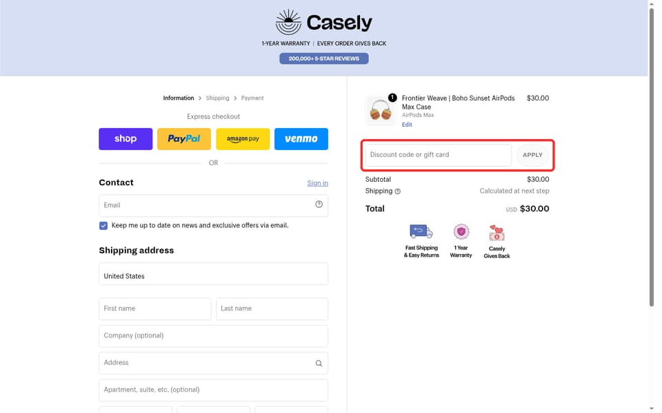Go to the Shipping breadcrumb step
Viewport: 662px width, 413px height.
[x=217, y=98]
